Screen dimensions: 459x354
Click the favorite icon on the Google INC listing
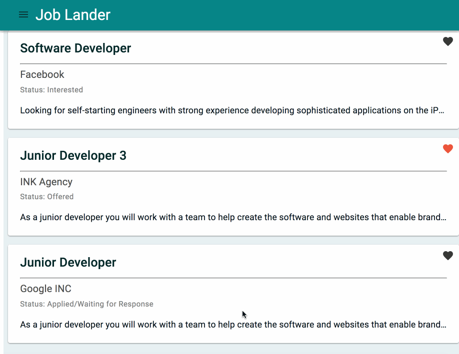[x=447, y=256]
